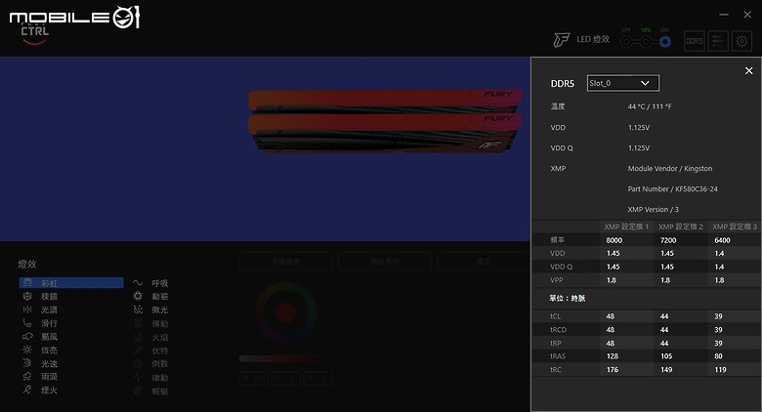Select the 光速 light speed effect
The image size is (762, 412).
pos(40,363)
